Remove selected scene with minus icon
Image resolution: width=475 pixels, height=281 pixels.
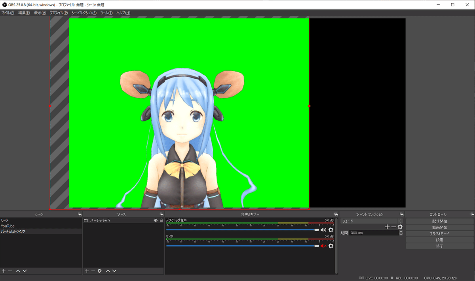tap(10, 271)
